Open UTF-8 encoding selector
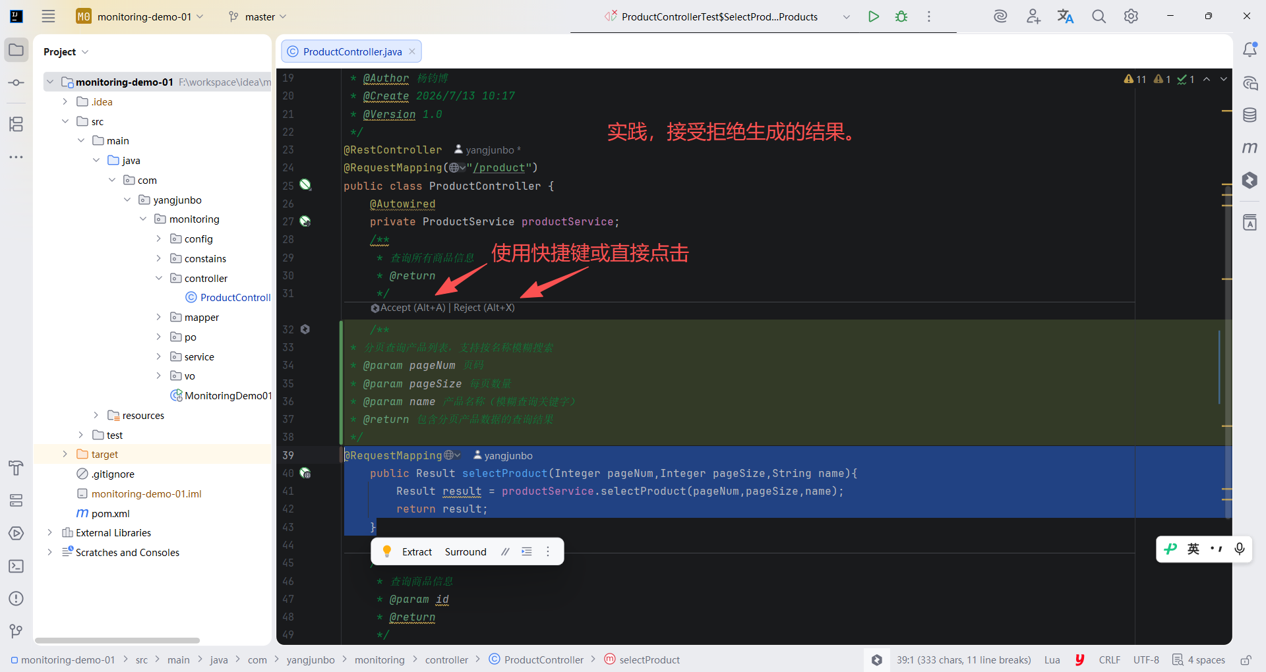This screenshot has width=1266, height=672. 1146,659
